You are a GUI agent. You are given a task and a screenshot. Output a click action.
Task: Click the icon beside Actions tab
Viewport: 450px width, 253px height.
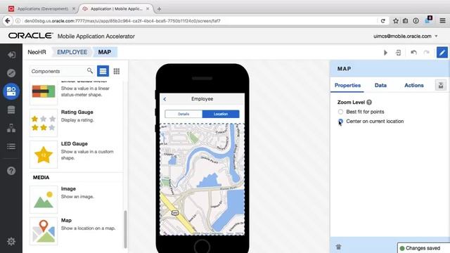[441, 85]
